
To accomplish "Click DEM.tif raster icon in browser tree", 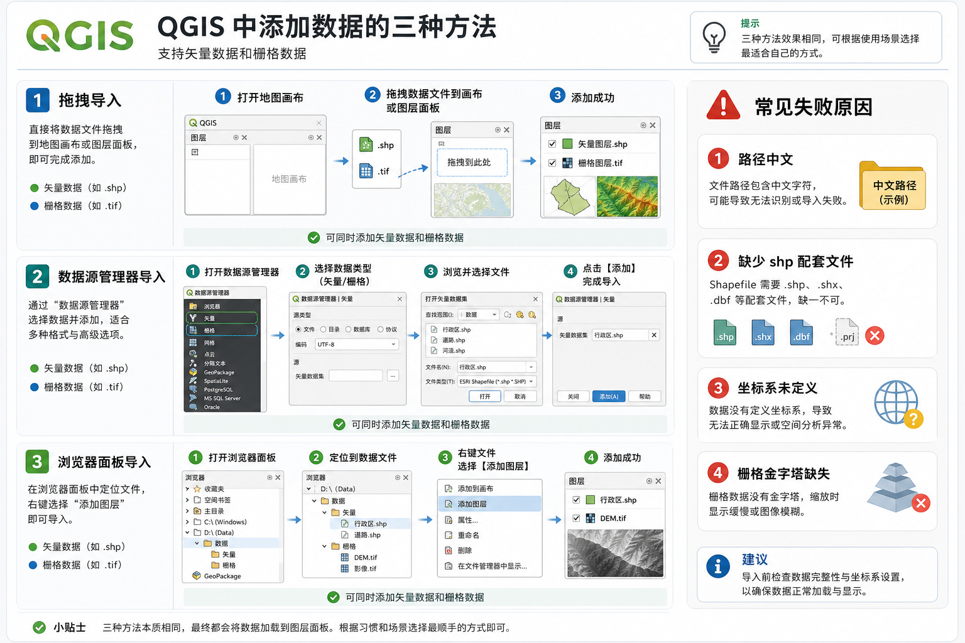I will point(344,558).
